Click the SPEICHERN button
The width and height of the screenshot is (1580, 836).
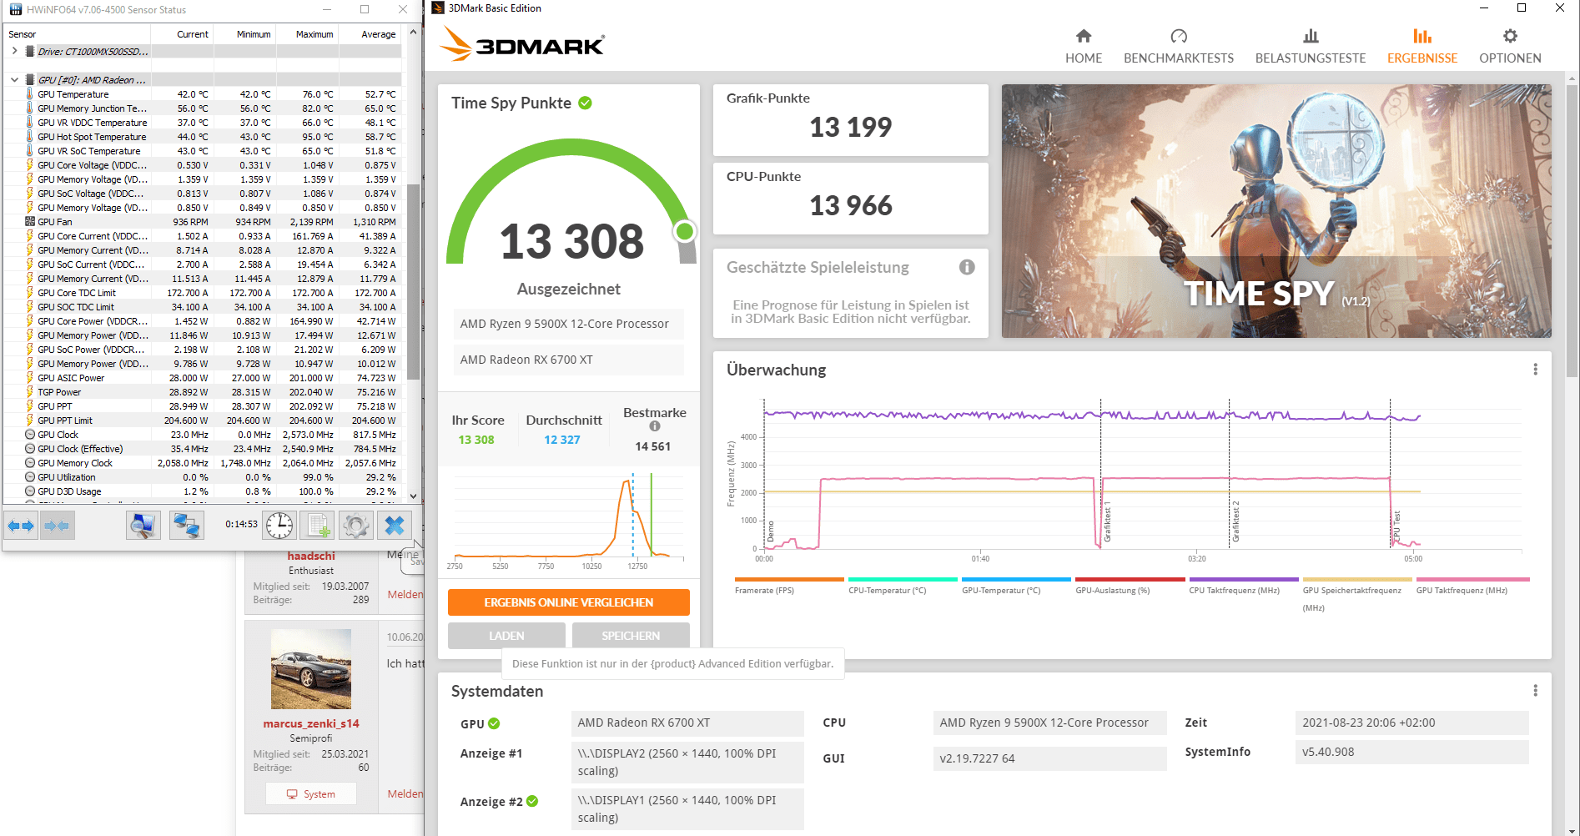[631, 635]
